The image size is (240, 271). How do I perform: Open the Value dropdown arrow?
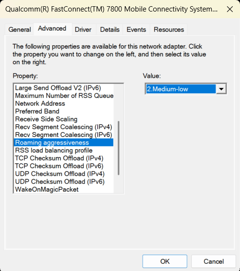click(x=221, y=89)
